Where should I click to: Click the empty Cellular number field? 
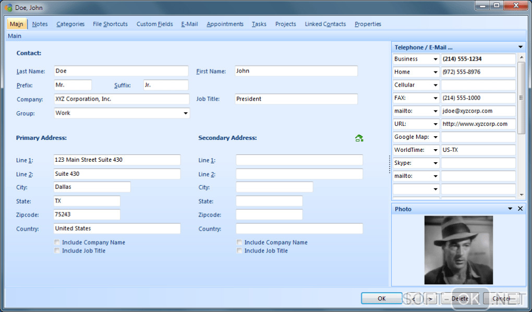coord(478,85)
